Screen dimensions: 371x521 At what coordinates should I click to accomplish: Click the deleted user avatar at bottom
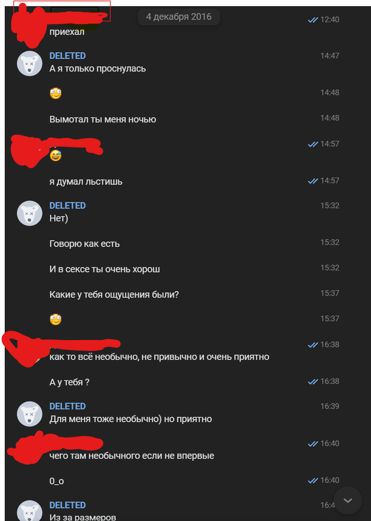click(x=30, y=511)
